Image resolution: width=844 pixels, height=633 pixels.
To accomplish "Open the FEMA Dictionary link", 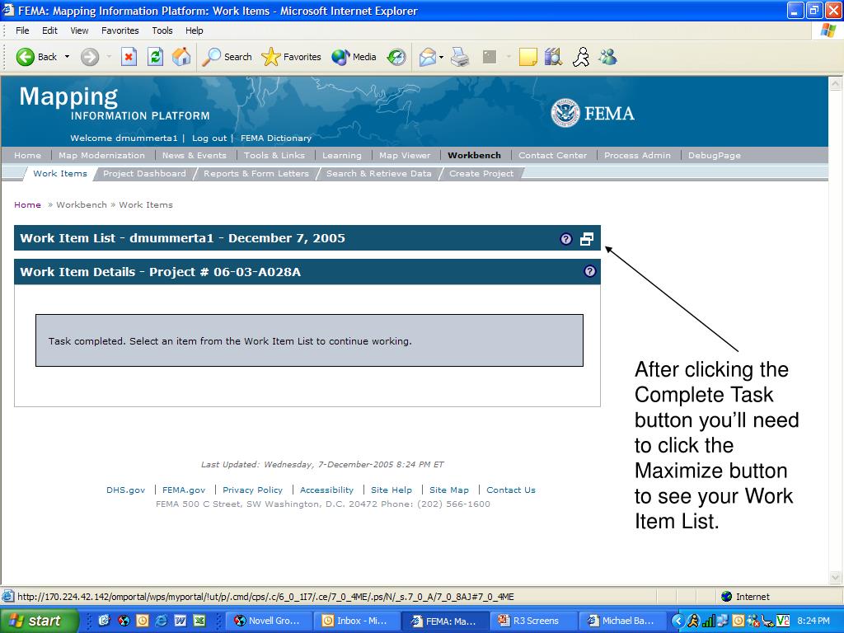I will 276,138.
